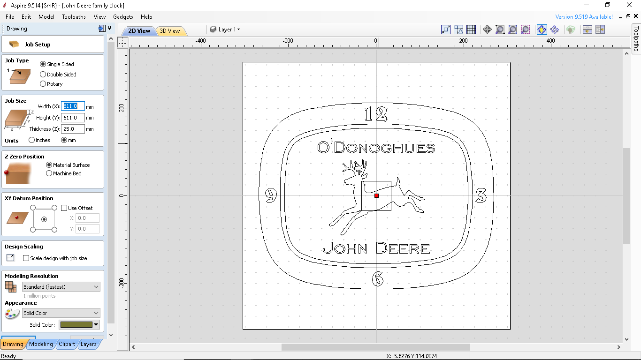The width and height of the screenshot is (641, 360).
Task: Switch to the 3D View tab
Action: coord(171,30)
